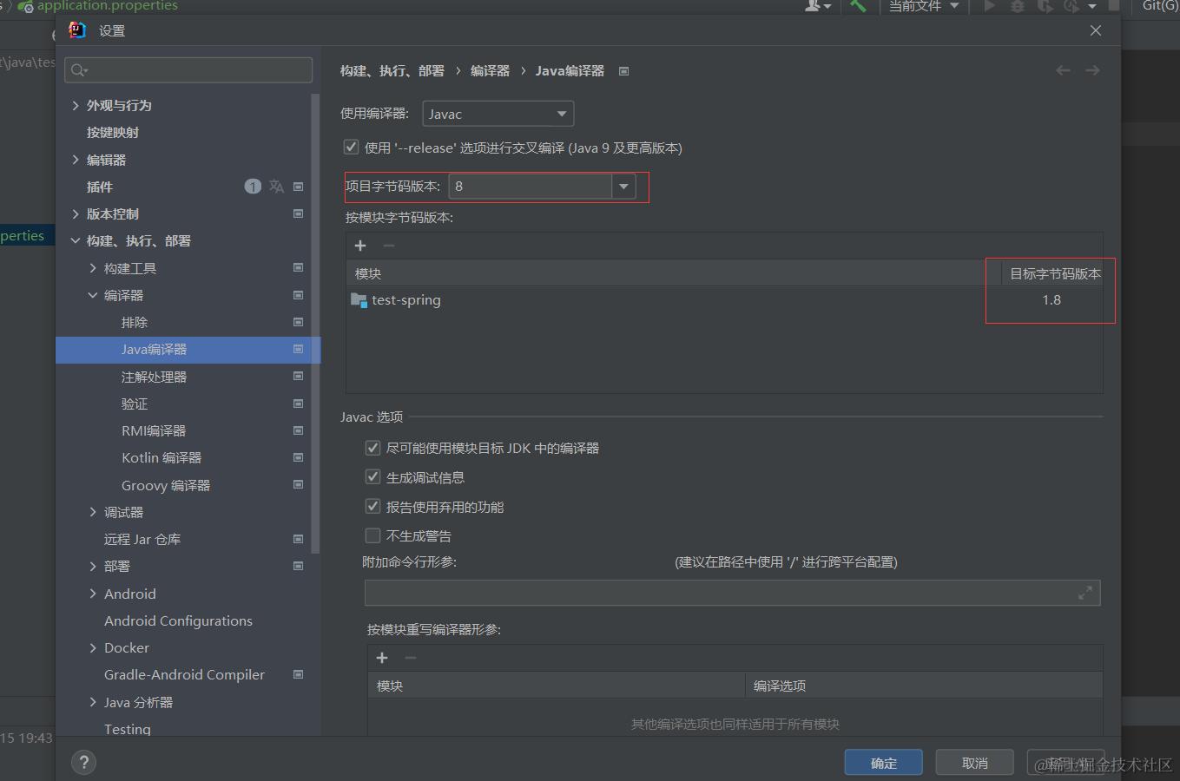Click the project-level icon on 版本控制 row
The image size is (1180, 781).
coord(298,213)
